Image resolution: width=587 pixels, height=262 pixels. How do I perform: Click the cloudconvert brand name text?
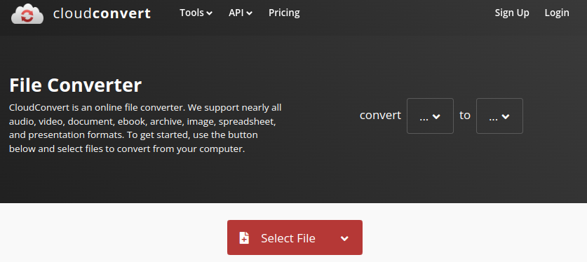[102, 13]
